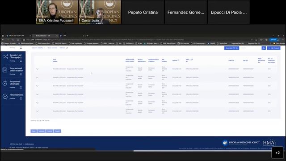Select Pepato Cristina participant tile
Image resolution: width=286 pixels, height=161 pixels.
pyautogui.click(x=143, y=12)
